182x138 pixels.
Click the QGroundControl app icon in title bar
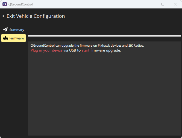pos(5,4)
